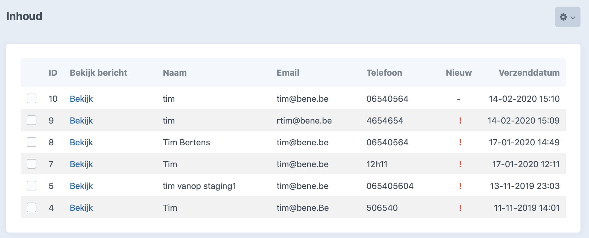Open Bekijk link for tim vanop staging1
This screenshot has width=589, height=238.
pyautogui.click(x=81, y=186)
